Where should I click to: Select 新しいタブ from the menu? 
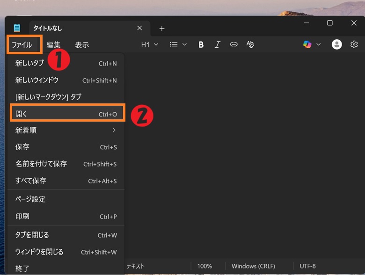point(66,63)
